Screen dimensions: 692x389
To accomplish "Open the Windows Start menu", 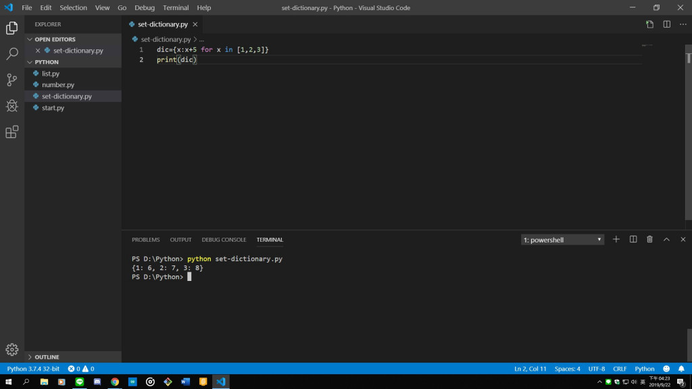I will [x=8, y=382].
